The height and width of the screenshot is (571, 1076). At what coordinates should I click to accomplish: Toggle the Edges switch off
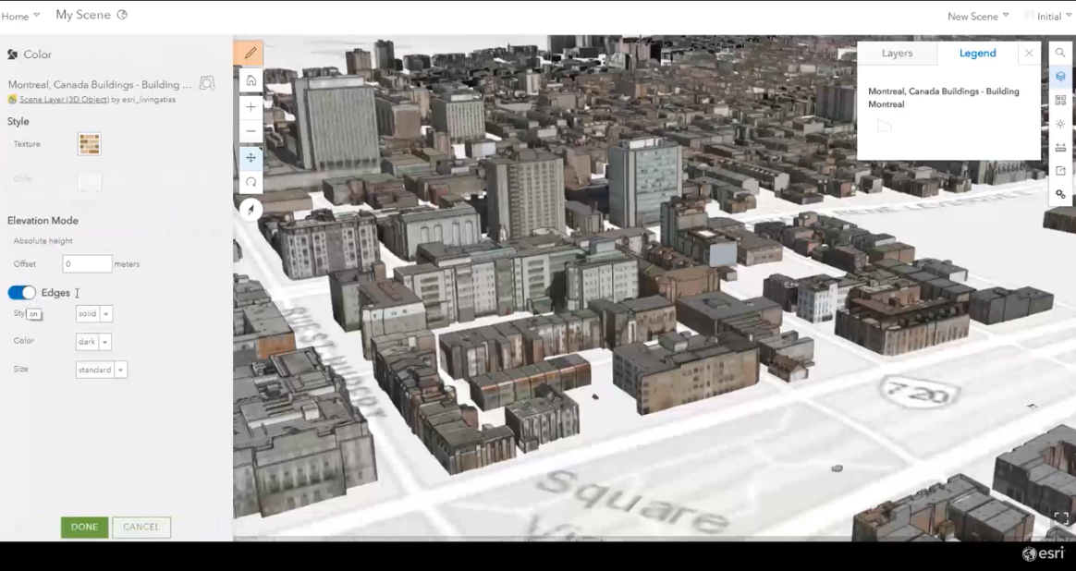(21, 293)
